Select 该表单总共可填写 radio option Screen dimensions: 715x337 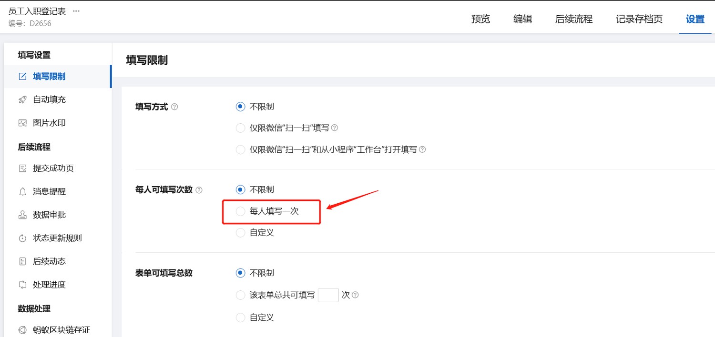pyautogui.click(x=241, y=295)
